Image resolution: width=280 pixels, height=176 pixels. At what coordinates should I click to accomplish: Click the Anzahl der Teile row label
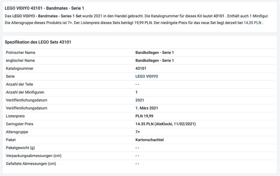pyautogui.click(x=19, y=84)
